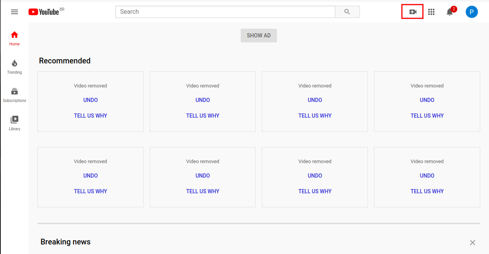
Task: Open the YouTube apps grid
Action: (x=431, y=12)
